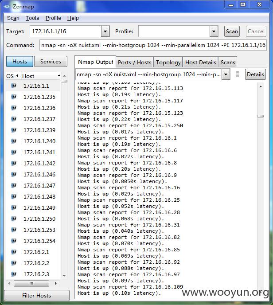
Task: Click the host list scrollbar up arrow
Action: pos(64,76)
